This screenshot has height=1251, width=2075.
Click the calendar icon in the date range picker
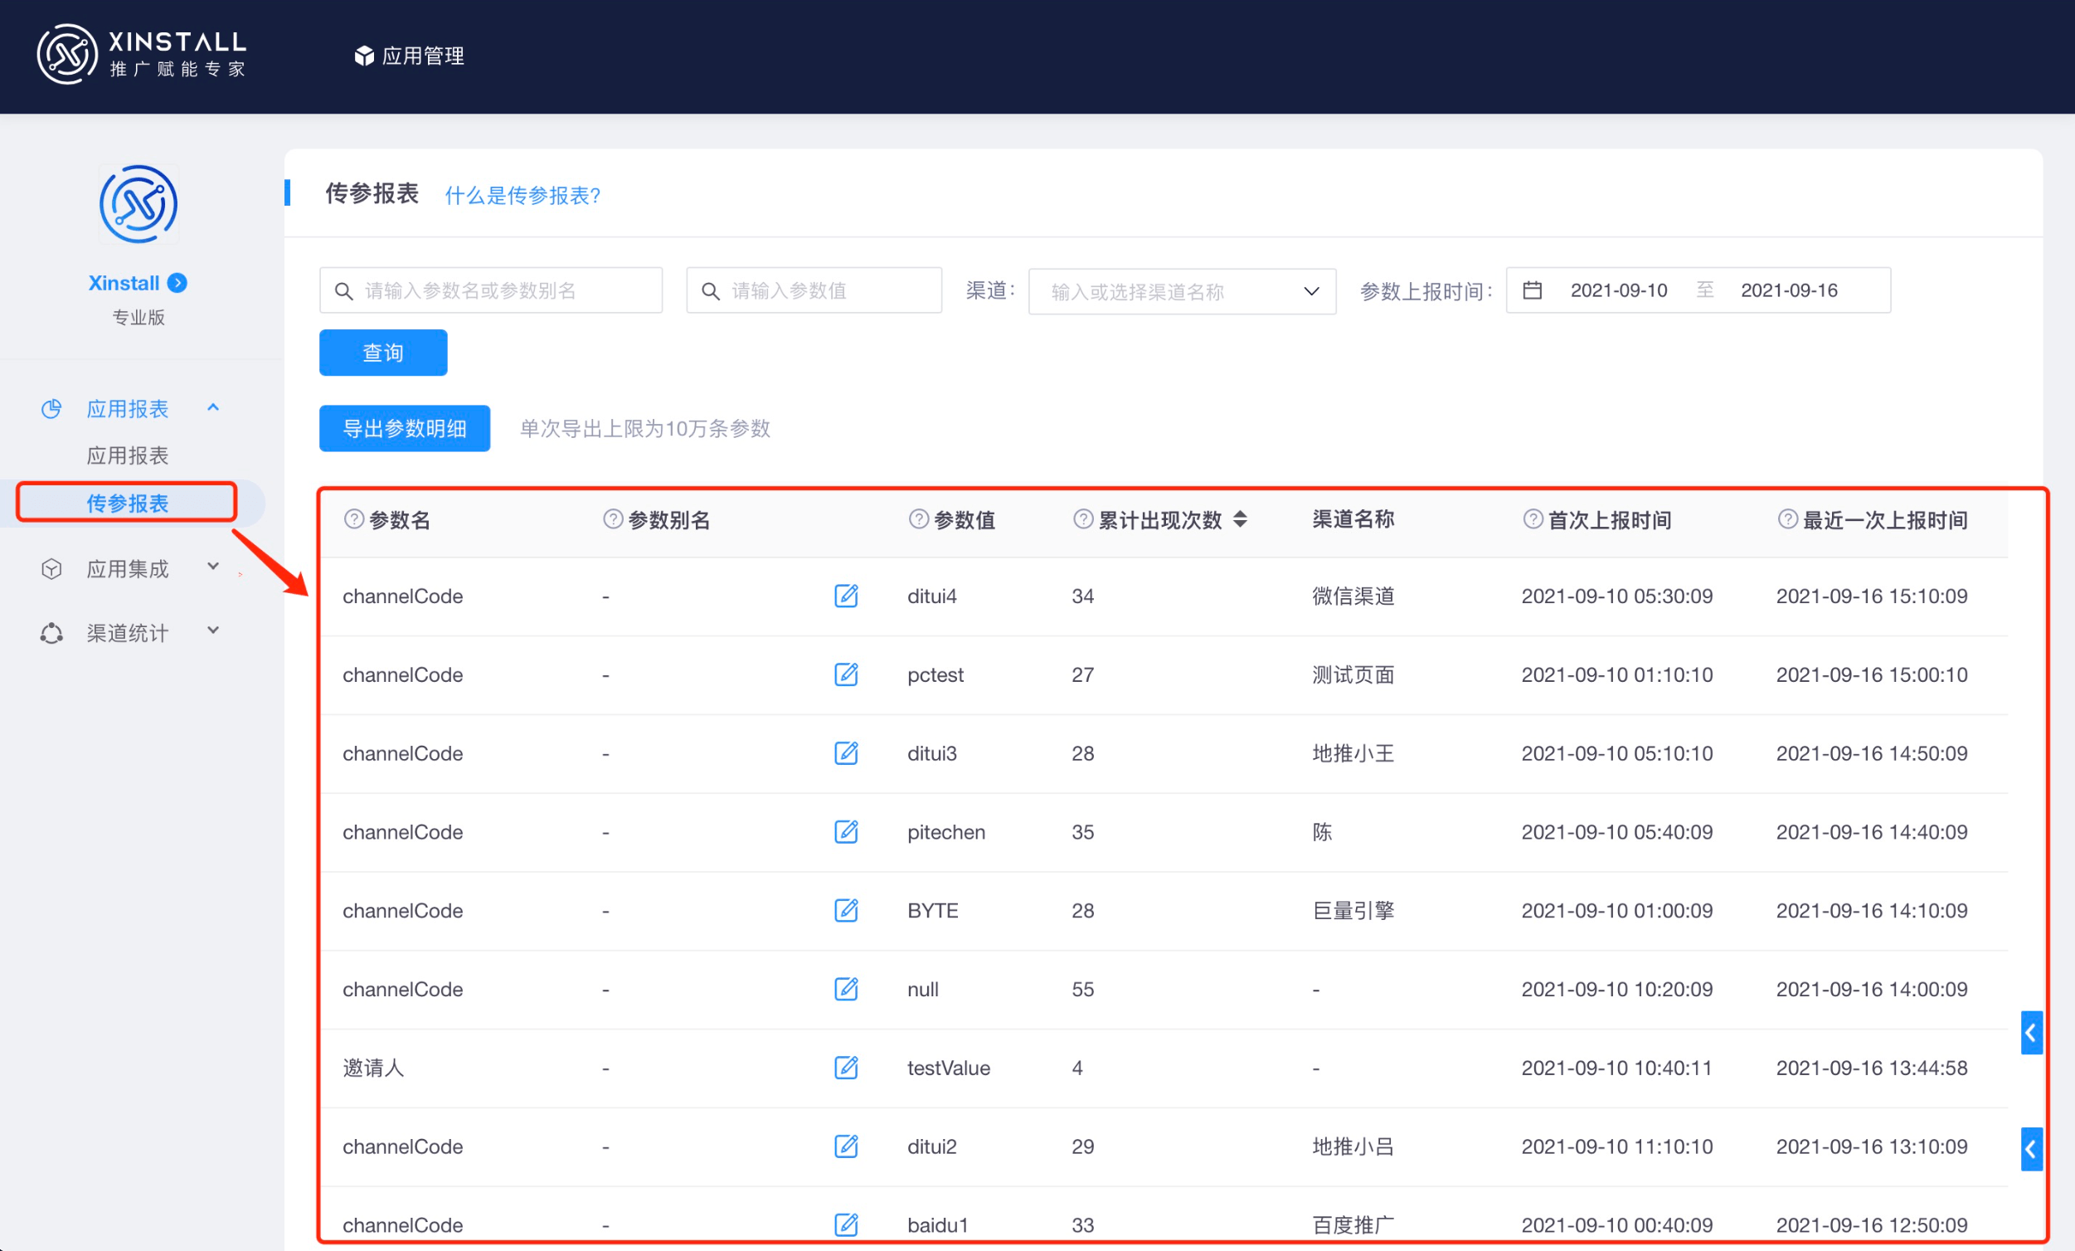tap(1532, 290)
